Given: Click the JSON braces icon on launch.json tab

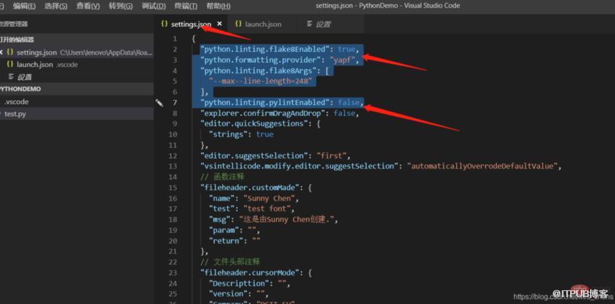Looking at the screenshot, I should pos(238,24).
